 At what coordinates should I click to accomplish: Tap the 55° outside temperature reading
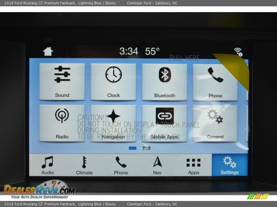pos(152,51)
